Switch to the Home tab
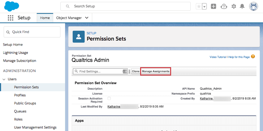Viewport: 263px width, 131px height. [x=45, y=18]
